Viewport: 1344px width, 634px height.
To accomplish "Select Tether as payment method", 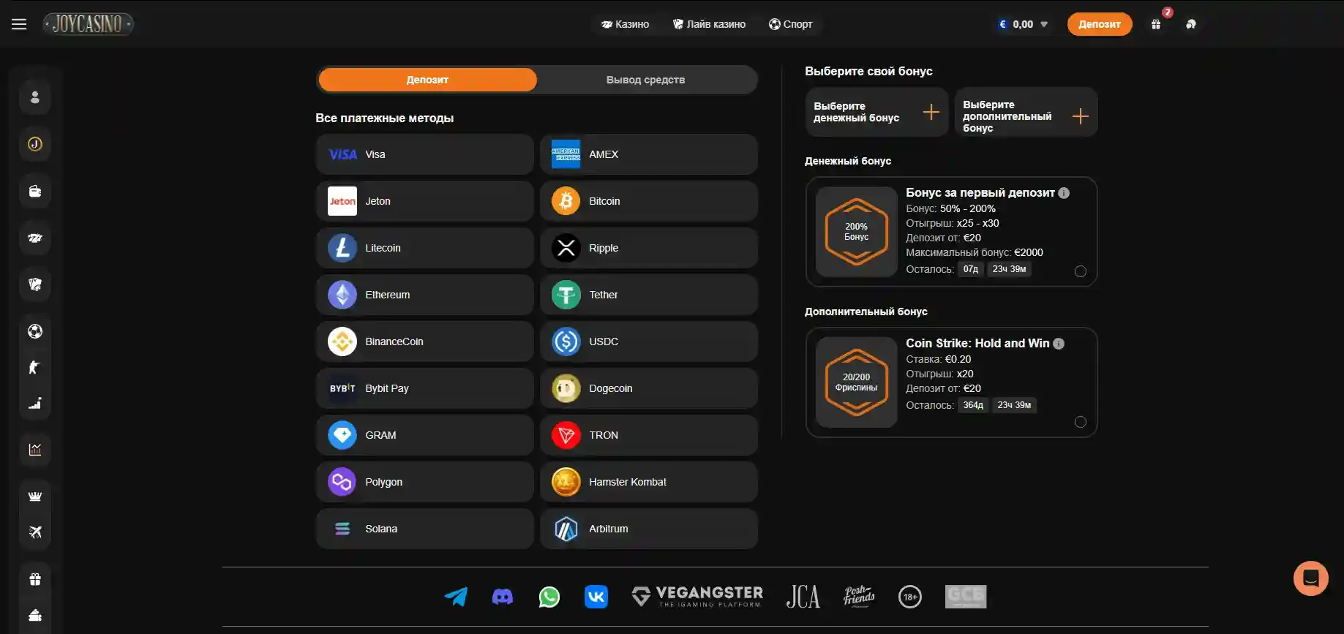I will [x=649, y=295].
